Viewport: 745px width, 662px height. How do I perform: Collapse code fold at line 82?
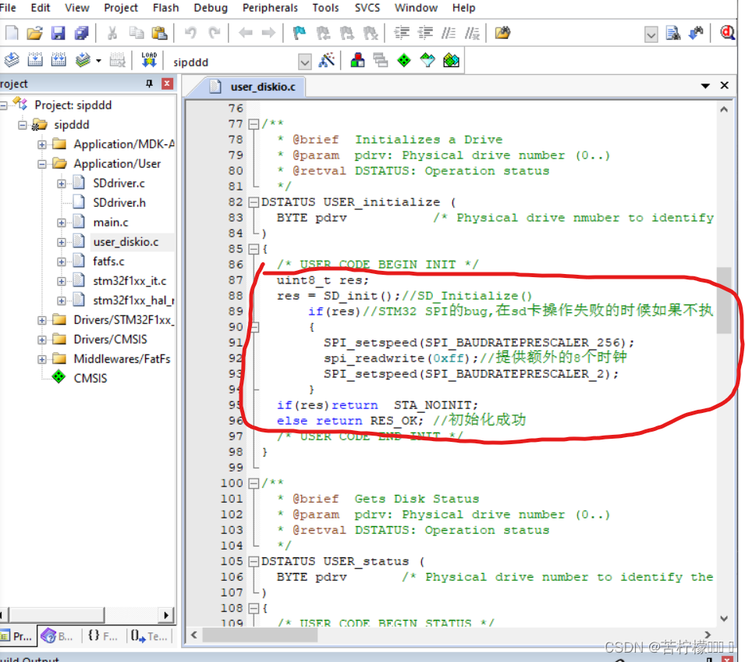[254, 202]
